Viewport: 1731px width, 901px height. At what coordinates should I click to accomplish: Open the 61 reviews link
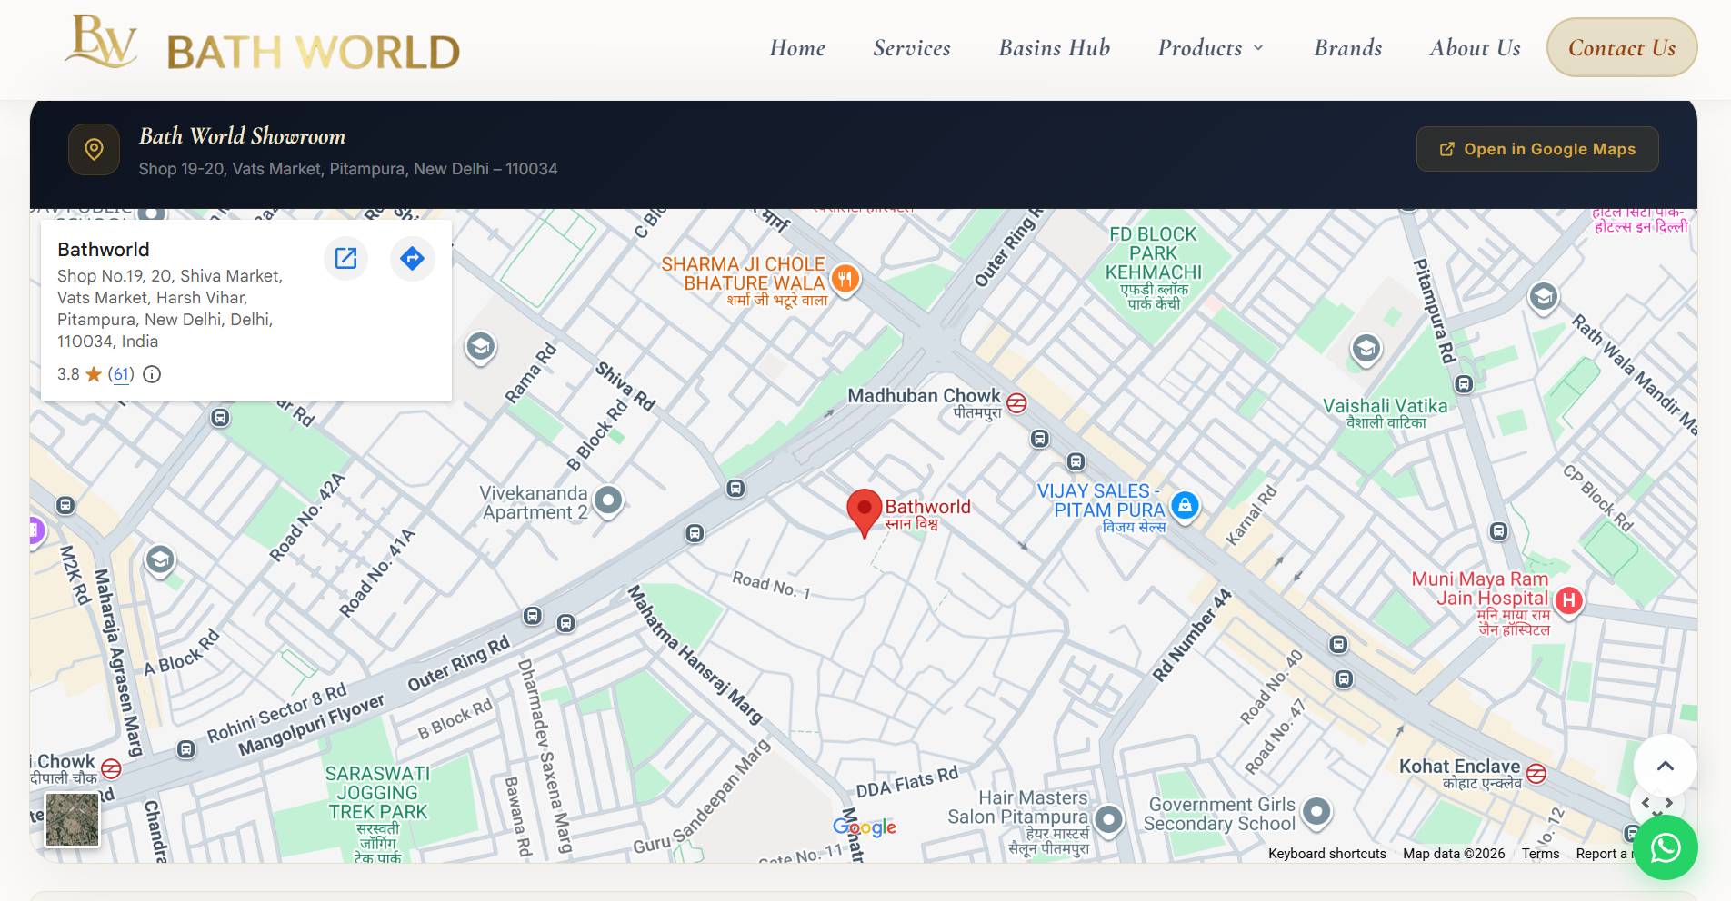click(x=121, y=374)
